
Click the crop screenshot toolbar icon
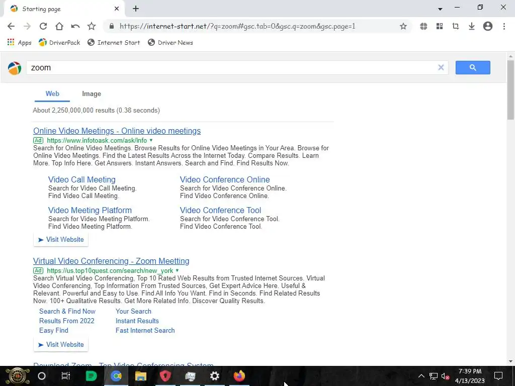[x=456, y=26]
